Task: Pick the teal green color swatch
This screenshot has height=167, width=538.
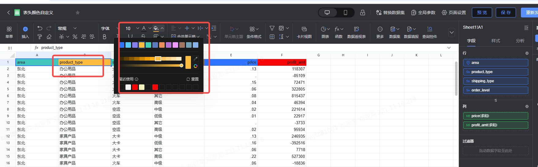Action: pos(148,45)
